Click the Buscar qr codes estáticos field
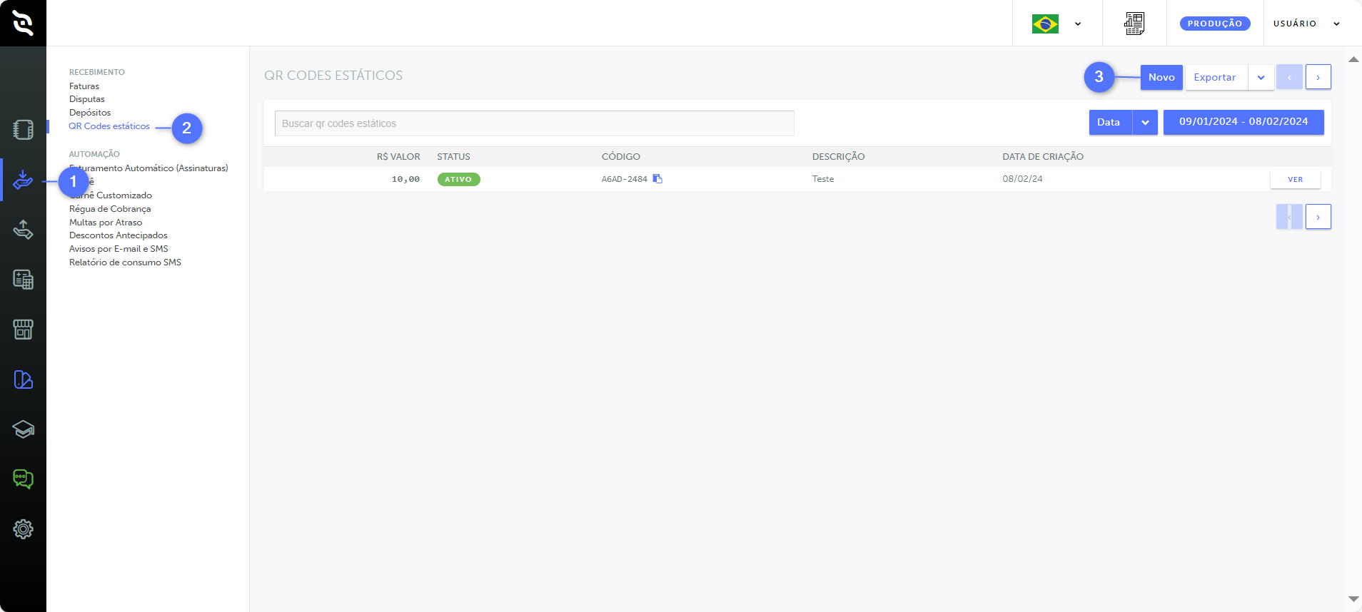This screenshot has width=1362, height=612. (x=534, y=123)
